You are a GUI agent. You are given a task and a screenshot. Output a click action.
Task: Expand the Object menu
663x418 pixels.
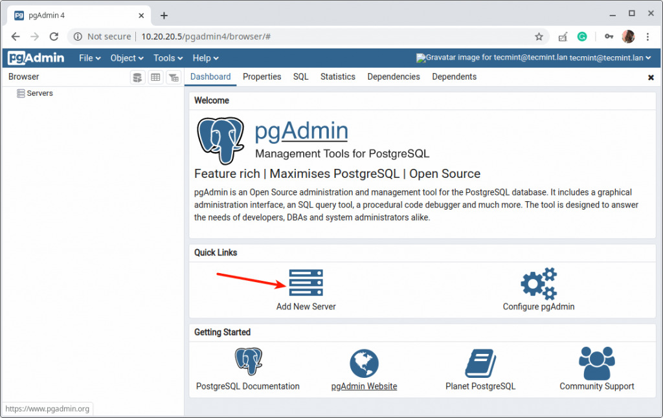coord(127,58)
